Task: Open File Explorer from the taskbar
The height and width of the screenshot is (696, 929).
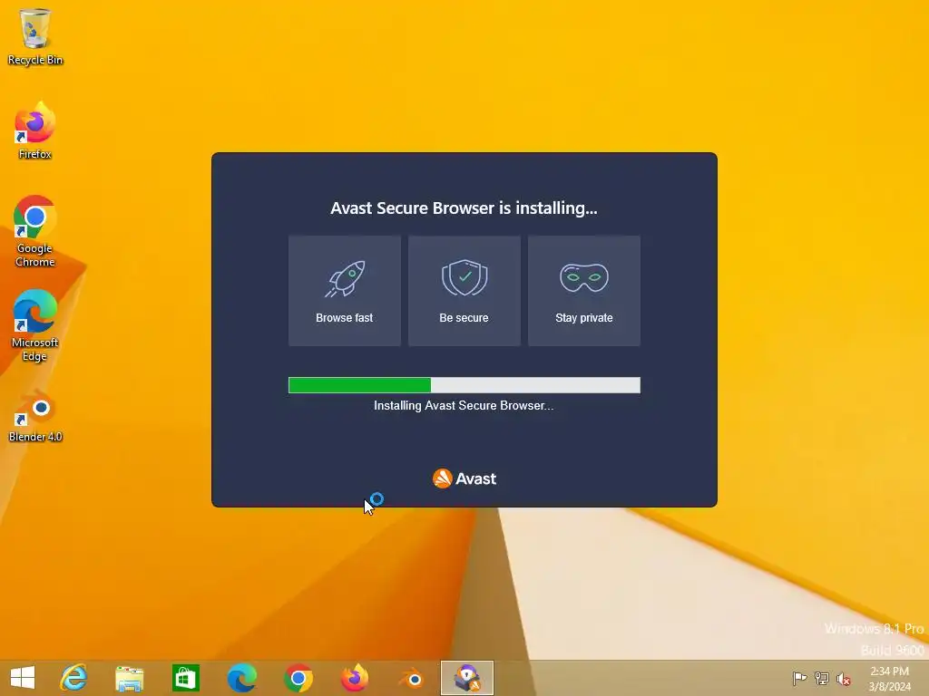Action: pos(129,678)
